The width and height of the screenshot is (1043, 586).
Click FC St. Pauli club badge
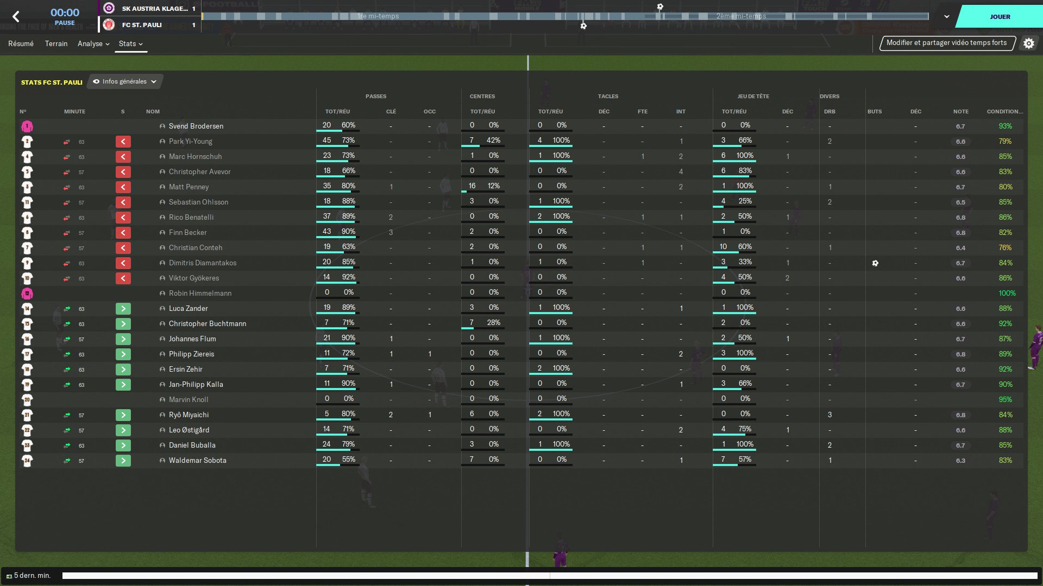point(109,24)
